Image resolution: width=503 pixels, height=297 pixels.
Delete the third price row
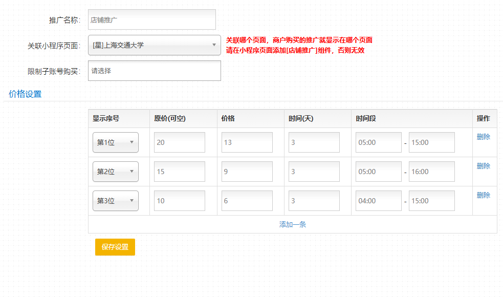(x=483, y=195)
